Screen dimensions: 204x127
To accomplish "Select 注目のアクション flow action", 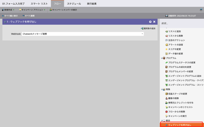I will [175, 40].
